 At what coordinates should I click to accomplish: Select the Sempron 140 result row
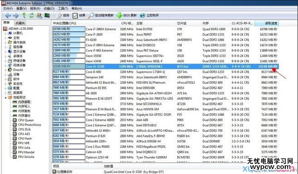pos(165,77)
